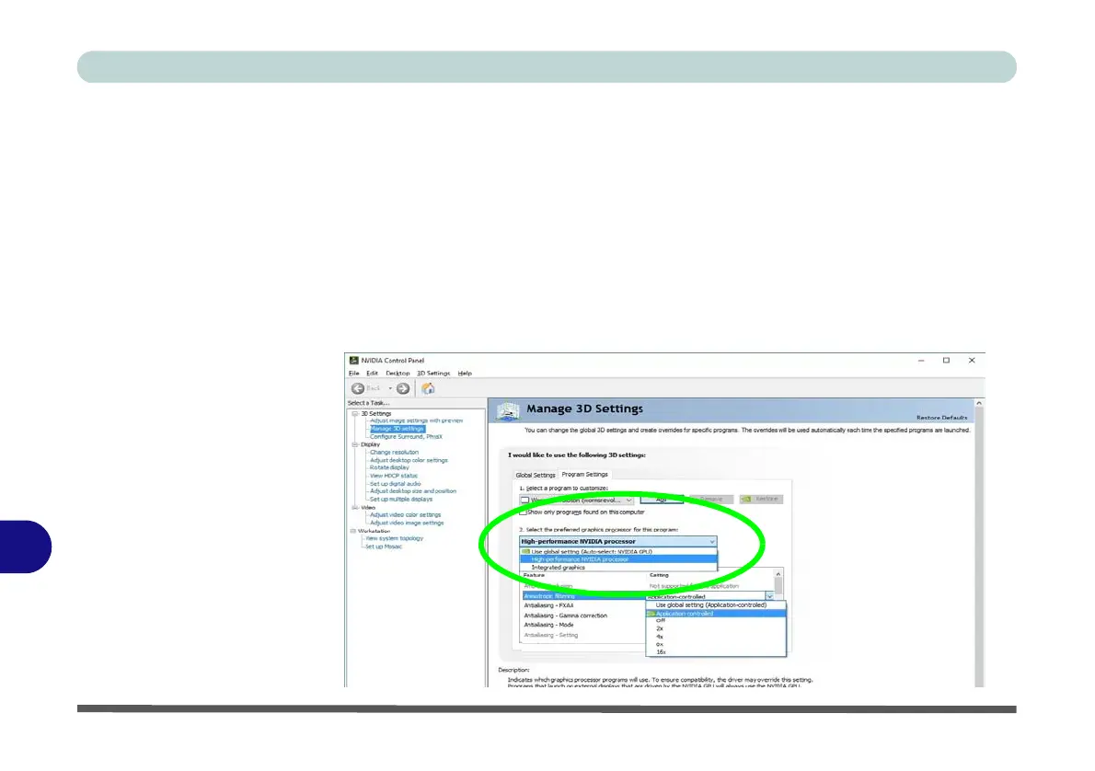The width and height of the screenshot is (1095, 771).
Task: Click the Restore button with NVIDIA icon
Action: [x=761, y=500]
